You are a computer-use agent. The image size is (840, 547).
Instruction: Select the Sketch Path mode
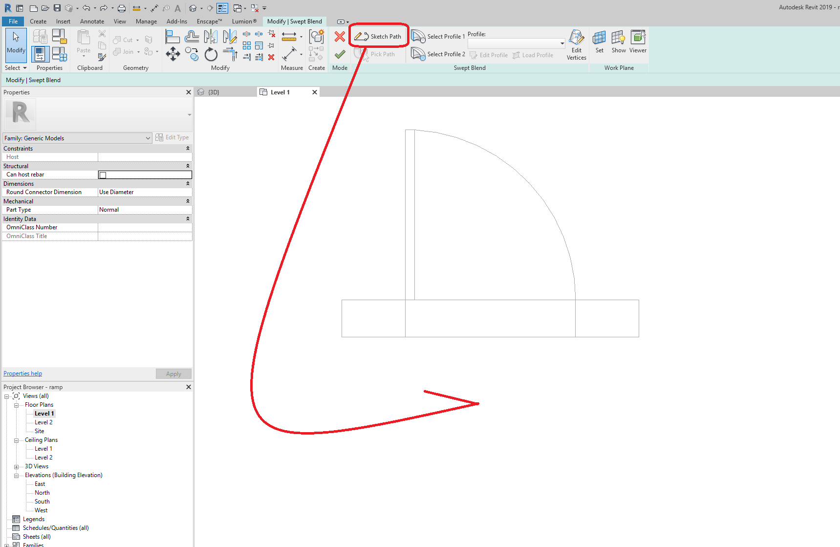click(379, 36)
